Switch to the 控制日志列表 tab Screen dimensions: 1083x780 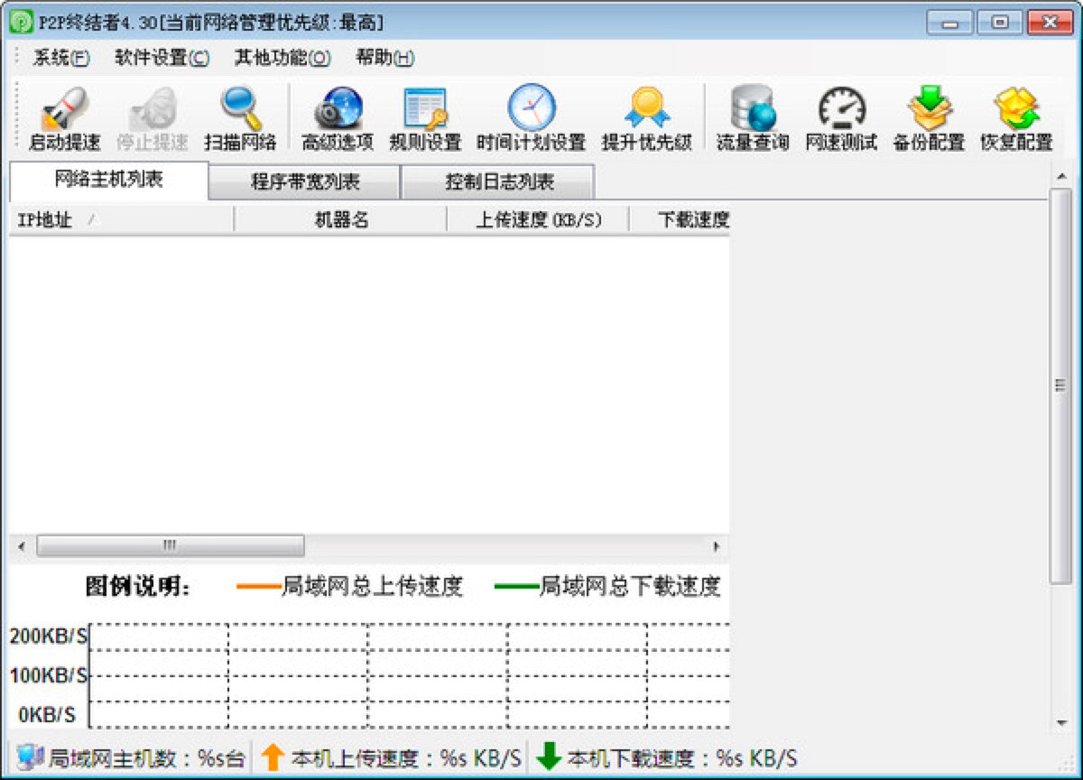coord(497,181)
